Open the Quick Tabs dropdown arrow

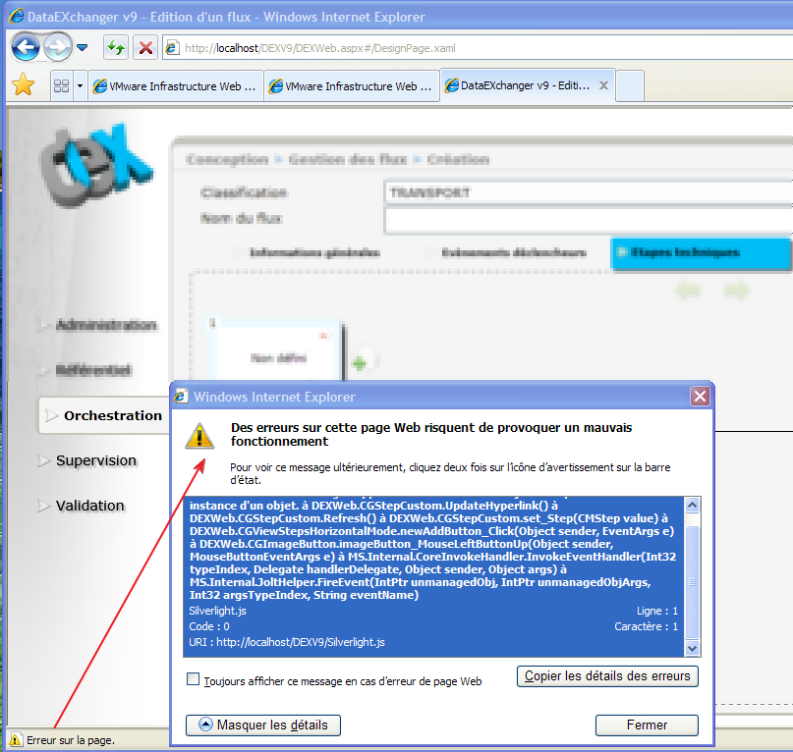coord(80,86)
